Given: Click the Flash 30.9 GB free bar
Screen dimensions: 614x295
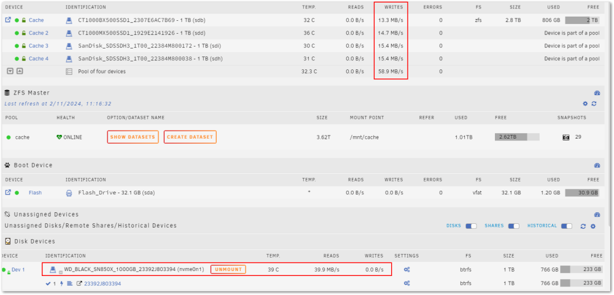Looking at the screenshot, I should [x=582, y=193].
